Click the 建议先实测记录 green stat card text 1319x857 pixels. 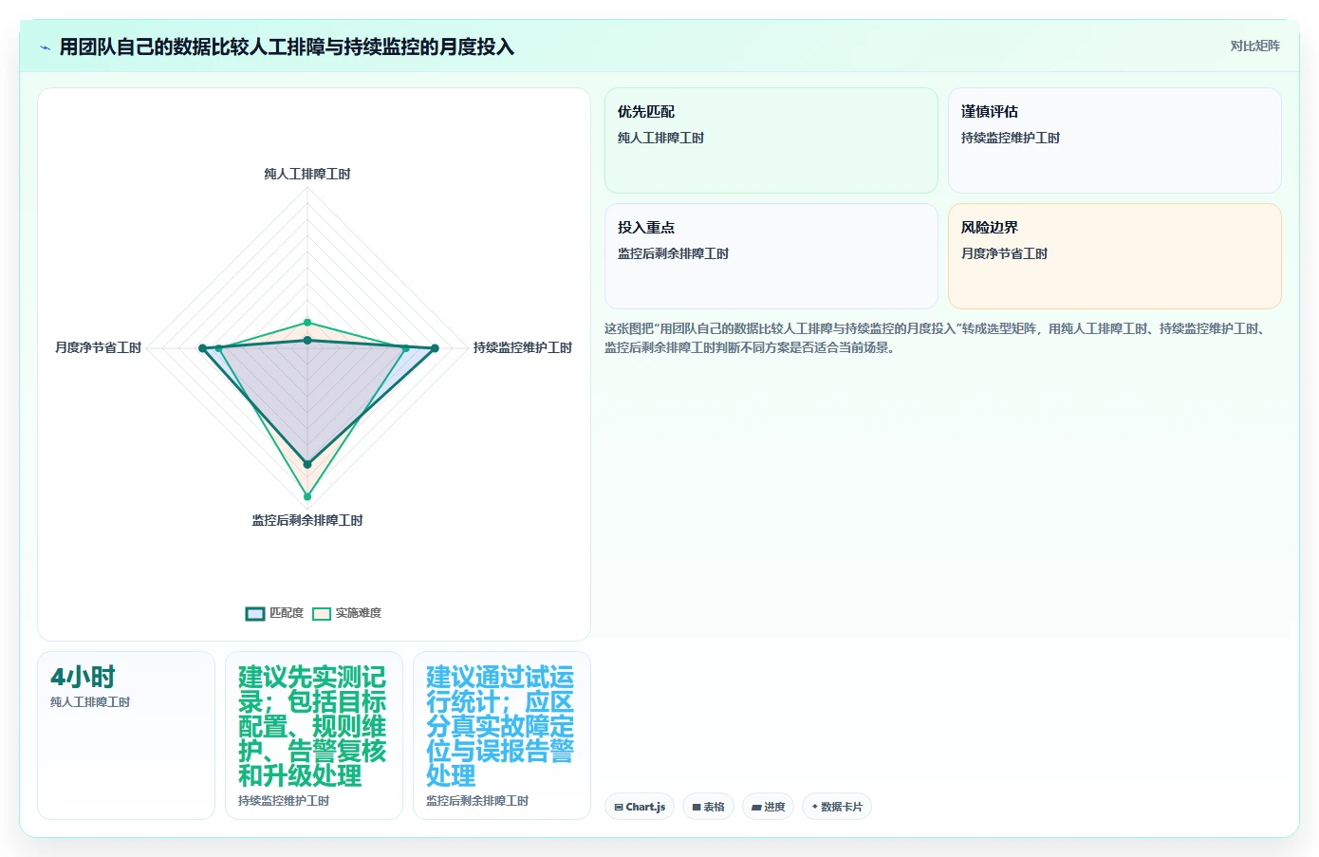[312, 726]
